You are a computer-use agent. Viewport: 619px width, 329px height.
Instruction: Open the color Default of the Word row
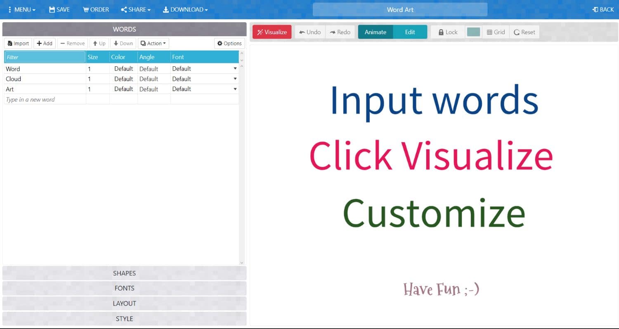point(123,69)
